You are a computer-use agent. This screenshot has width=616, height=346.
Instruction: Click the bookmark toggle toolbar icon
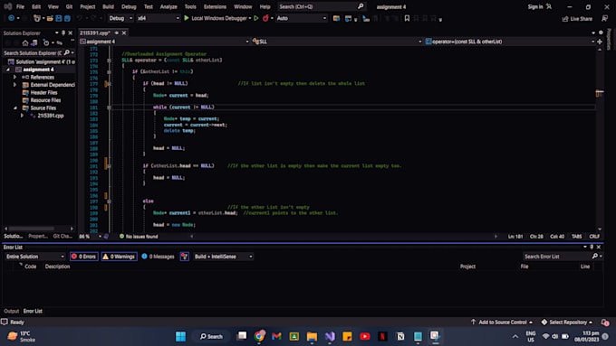[x=407, y=18]
